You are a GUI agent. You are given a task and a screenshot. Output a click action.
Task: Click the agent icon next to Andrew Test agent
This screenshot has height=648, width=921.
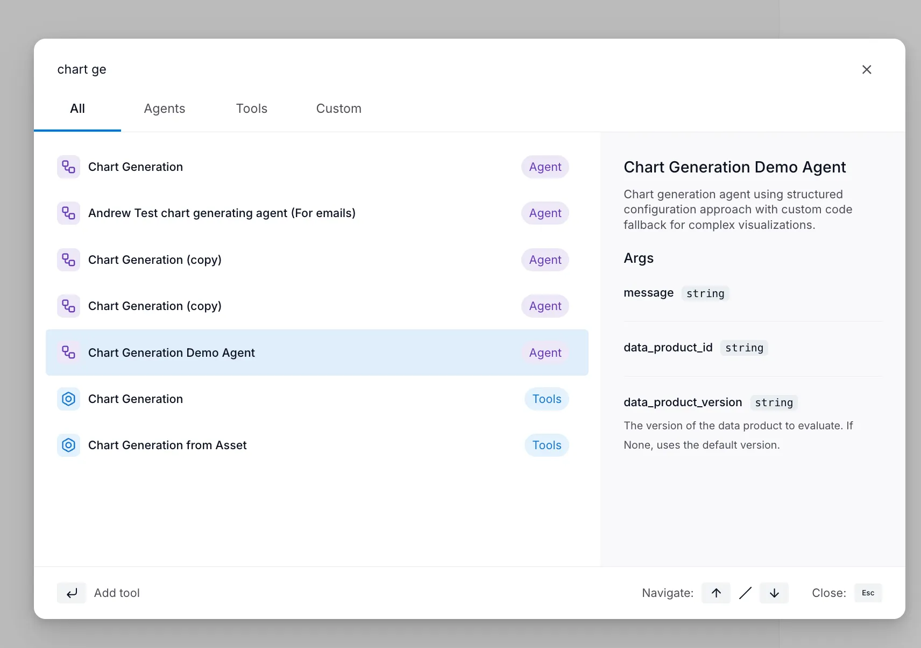[x=68, y=213]
